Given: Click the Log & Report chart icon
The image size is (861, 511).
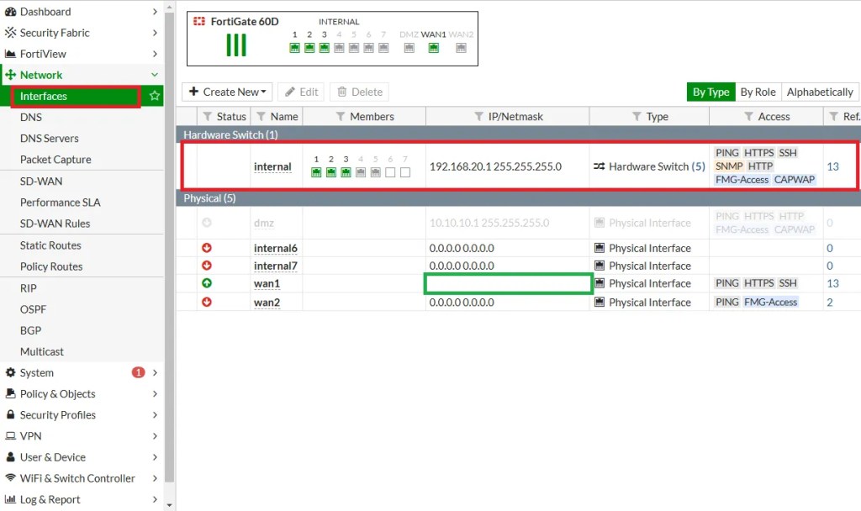Looking at the screenshot, I should [10, 499].
